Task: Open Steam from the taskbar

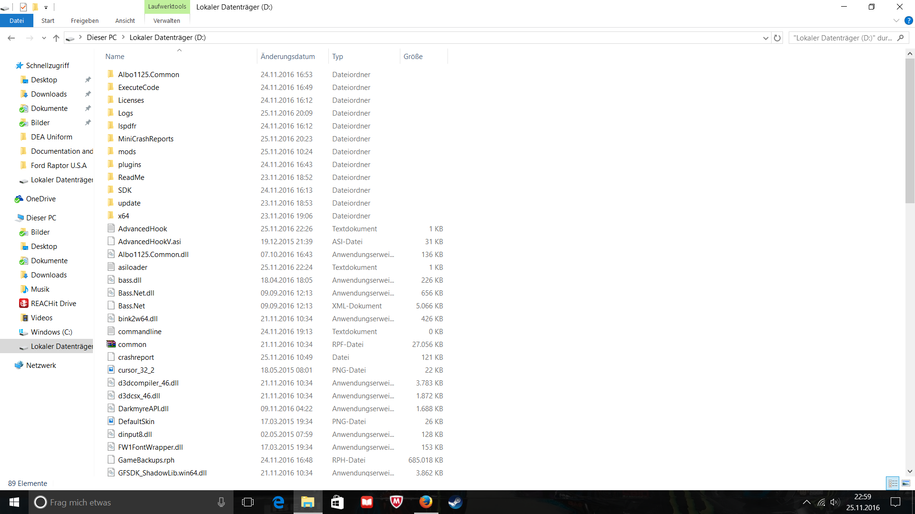Action: [x=455, y=502]
